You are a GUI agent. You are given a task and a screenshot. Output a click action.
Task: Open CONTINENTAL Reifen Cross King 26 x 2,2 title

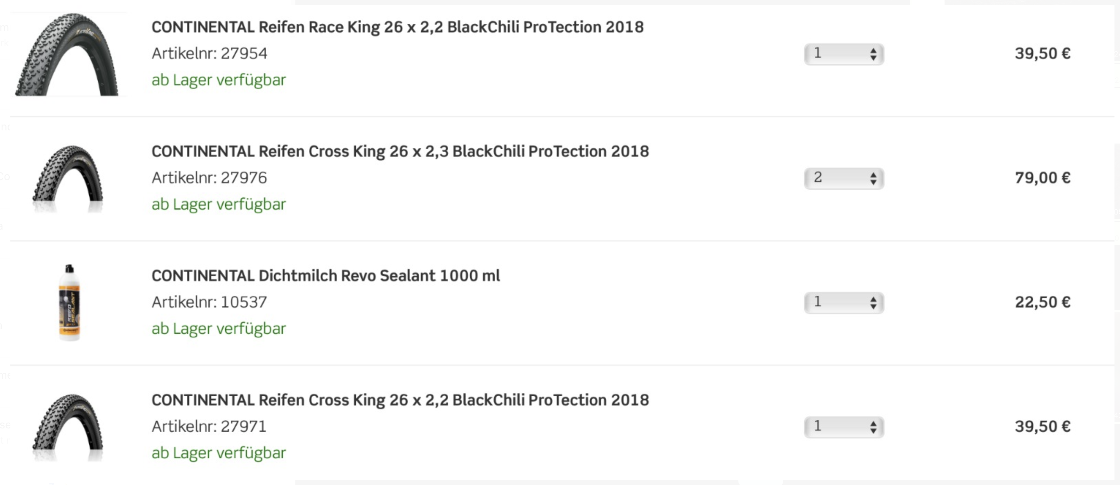[400, 400]
